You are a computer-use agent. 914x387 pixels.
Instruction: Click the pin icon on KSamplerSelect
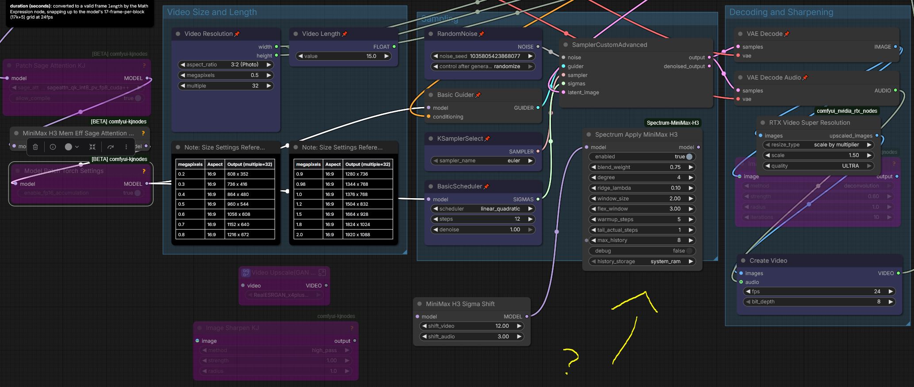point(487,139)
